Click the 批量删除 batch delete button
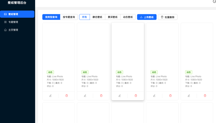The height and width of the screenshot is (123, 216). (167, 17)
